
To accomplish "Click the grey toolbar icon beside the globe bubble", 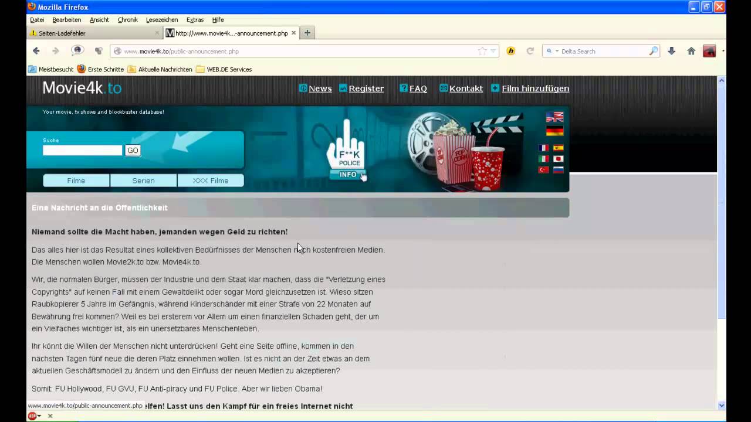I will (x=99, y=51).
